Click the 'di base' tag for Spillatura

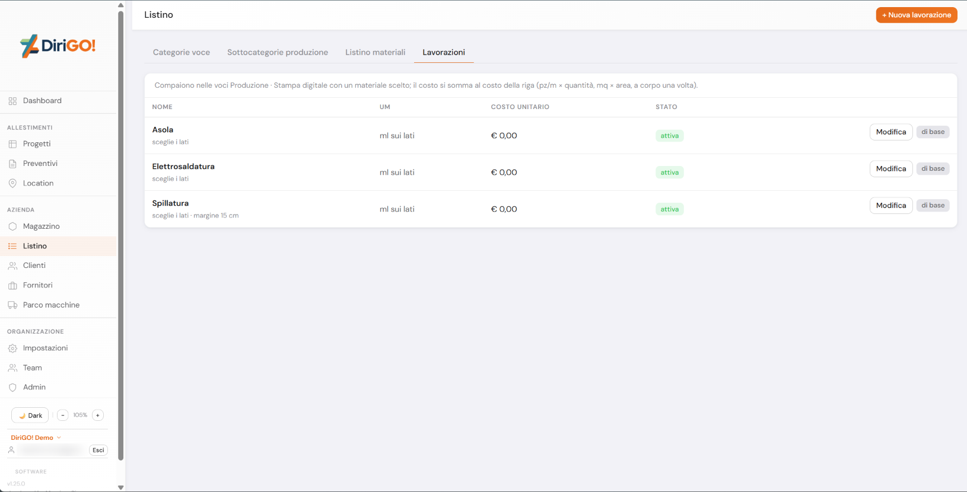[x=933, y=206]
